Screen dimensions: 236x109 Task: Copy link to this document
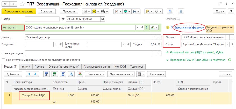click(x=220, y=4)
